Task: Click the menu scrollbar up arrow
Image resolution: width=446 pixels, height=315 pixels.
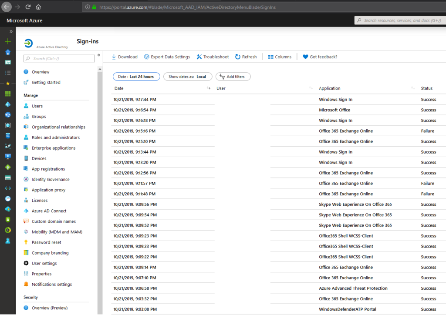Action: point(100,69)
